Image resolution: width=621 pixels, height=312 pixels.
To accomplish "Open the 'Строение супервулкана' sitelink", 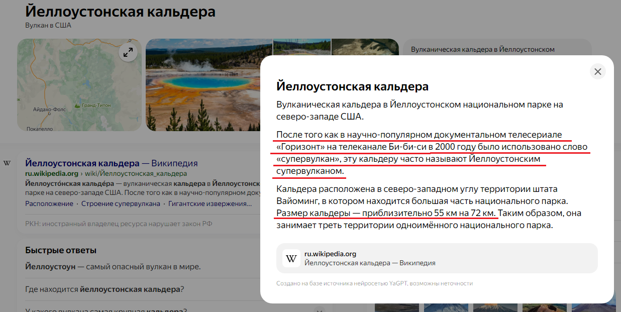I will point(121,203).
